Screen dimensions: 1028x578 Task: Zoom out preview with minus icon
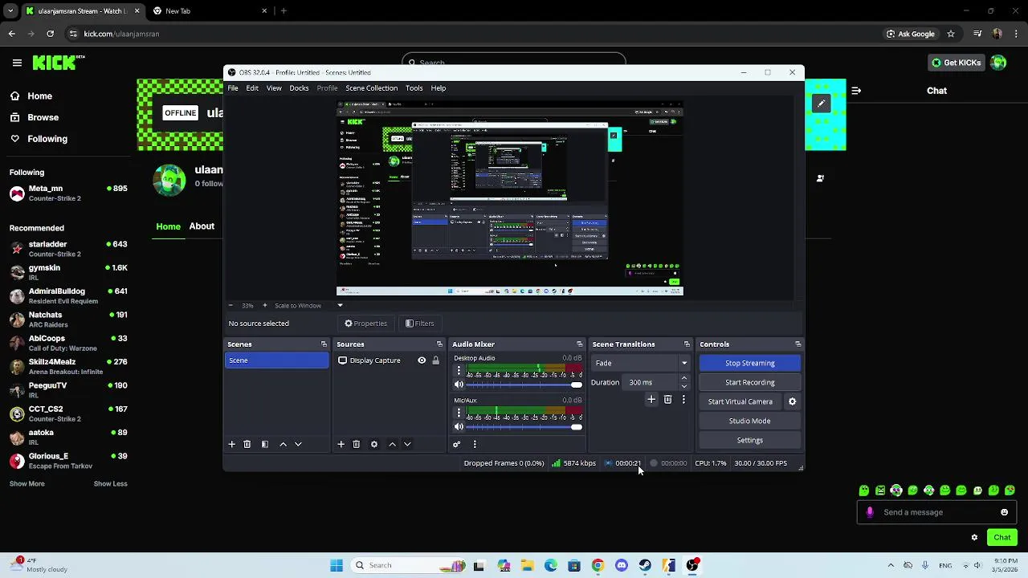tap(230, 305)
